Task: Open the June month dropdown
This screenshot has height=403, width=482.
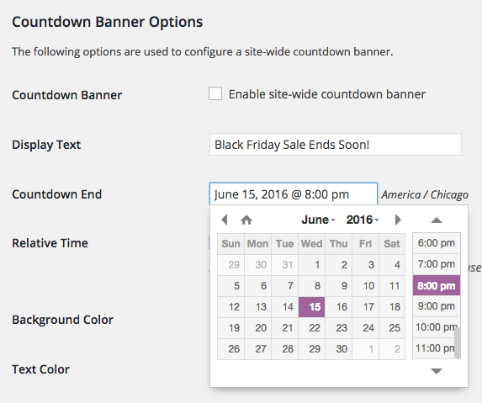Action: [318, 220]
